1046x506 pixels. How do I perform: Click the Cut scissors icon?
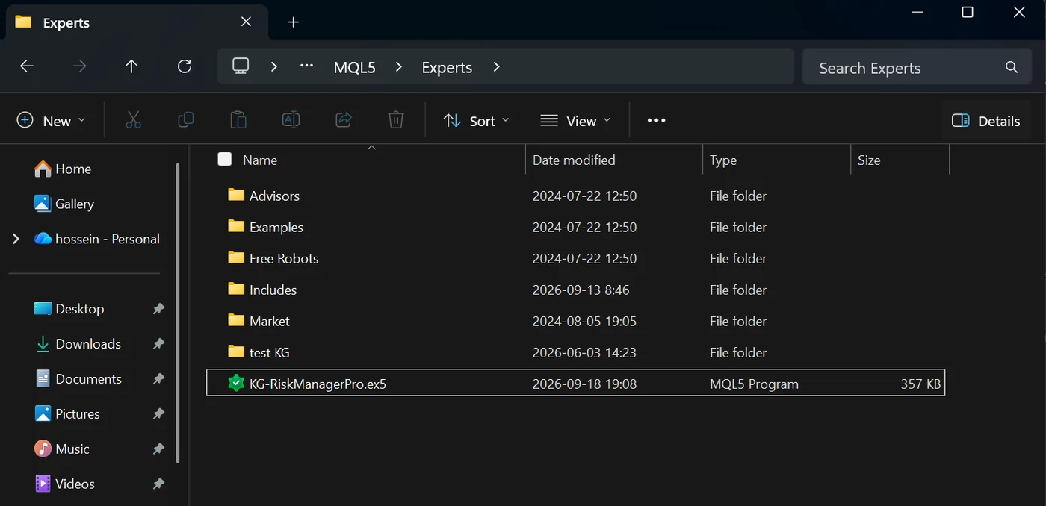pyautogui.click(x=133, y=120)
